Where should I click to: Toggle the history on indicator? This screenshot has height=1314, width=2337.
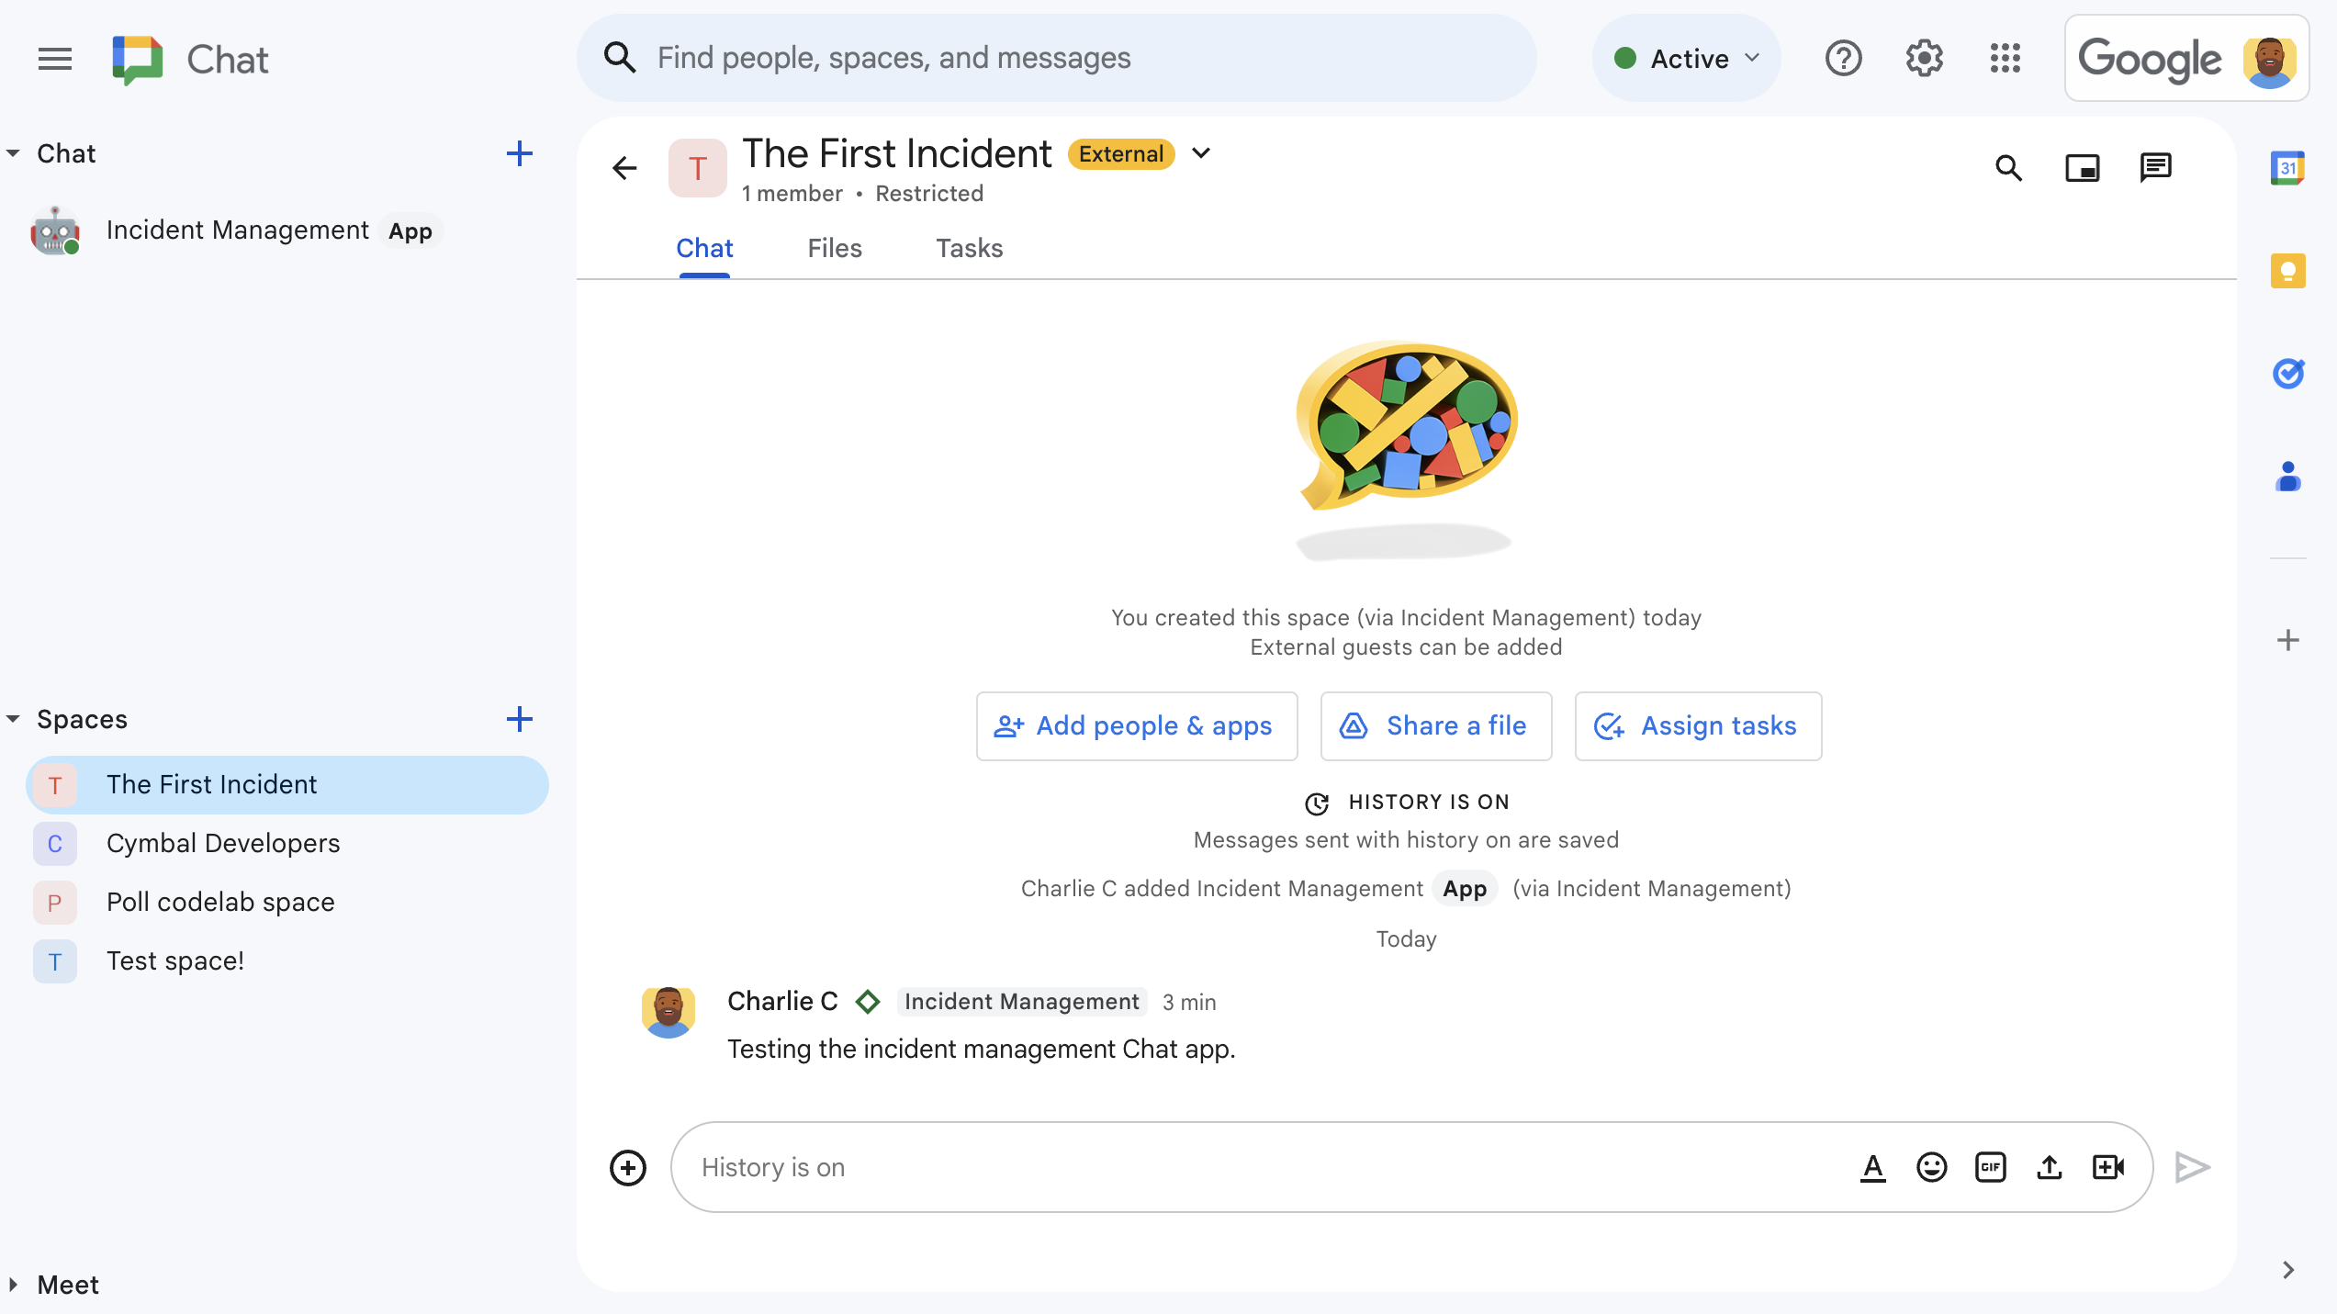(1406, 803)
